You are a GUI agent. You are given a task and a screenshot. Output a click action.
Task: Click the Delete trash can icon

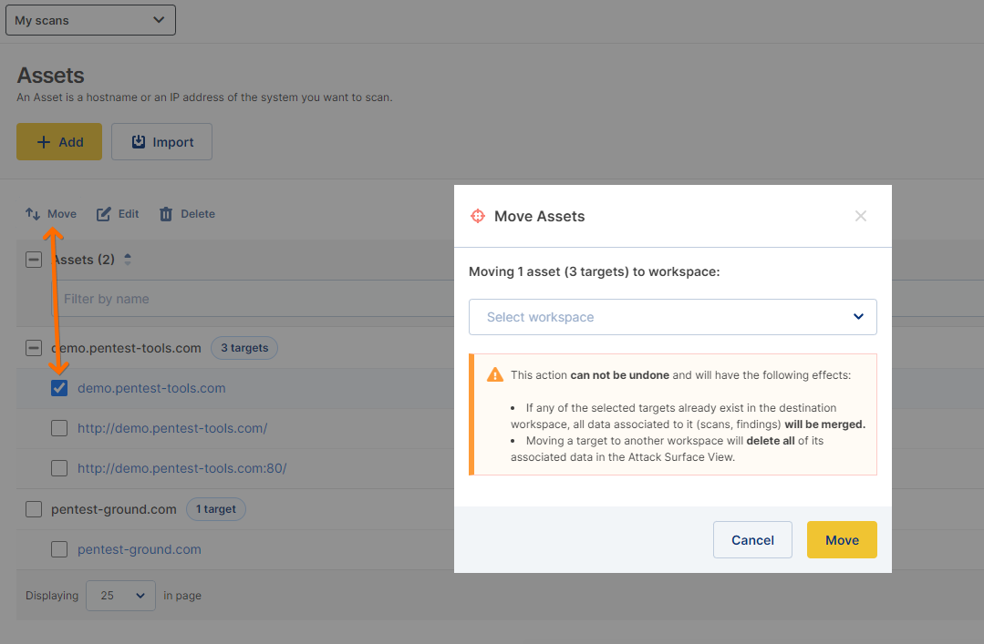[x=166, y=214]
